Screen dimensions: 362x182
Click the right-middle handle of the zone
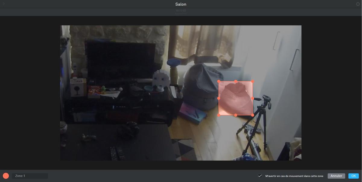click(252, 98)
